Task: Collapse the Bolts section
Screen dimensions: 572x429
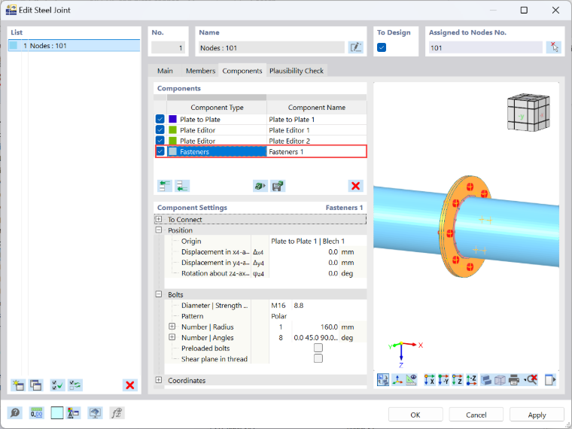Action: point(159,294)
